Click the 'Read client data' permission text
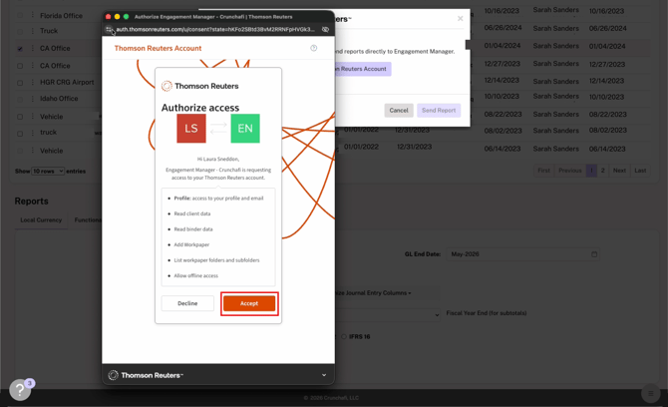Viewport: 668px width, 407px height. click(x=192, y=213)
